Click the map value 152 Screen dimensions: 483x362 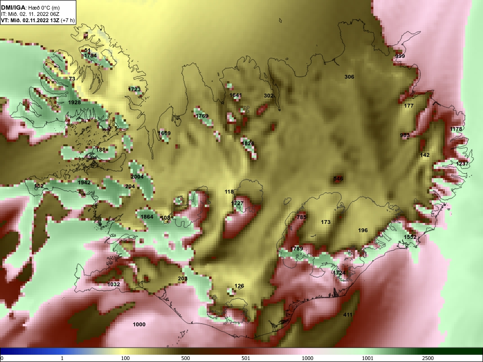tap(39, 186)
